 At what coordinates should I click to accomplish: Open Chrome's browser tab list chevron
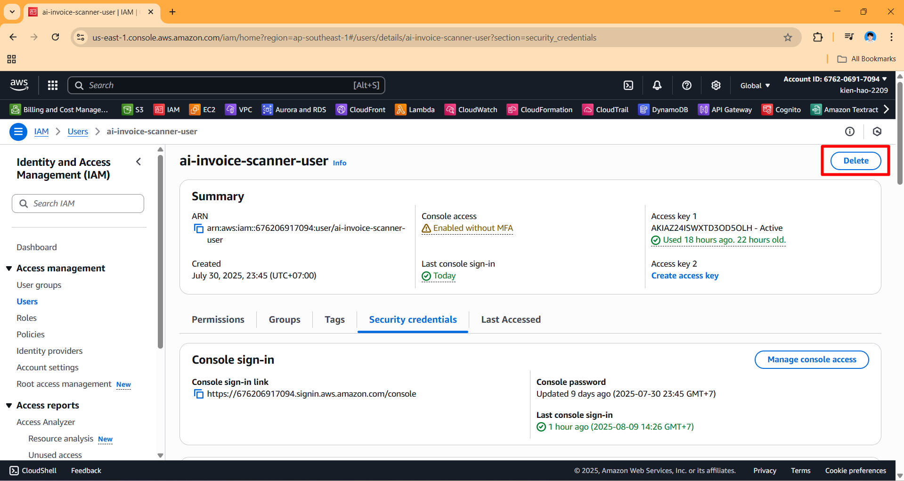(11, 12)
